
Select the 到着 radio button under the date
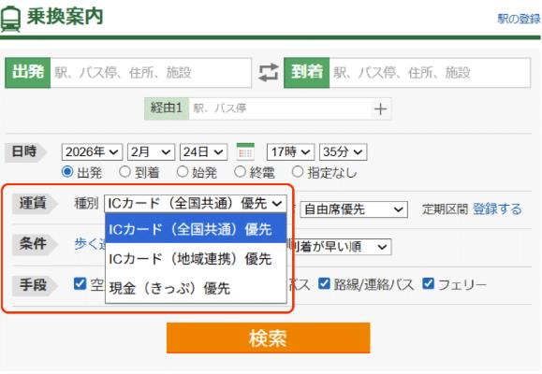[125, 172]
